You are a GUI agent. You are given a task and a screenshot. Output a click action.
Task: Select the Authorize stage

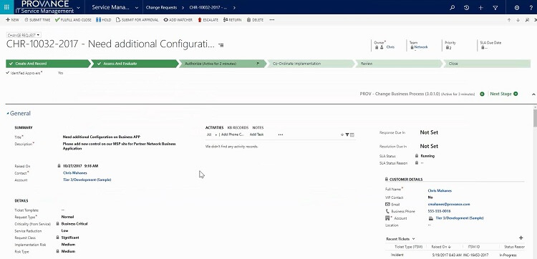point(223,64)
